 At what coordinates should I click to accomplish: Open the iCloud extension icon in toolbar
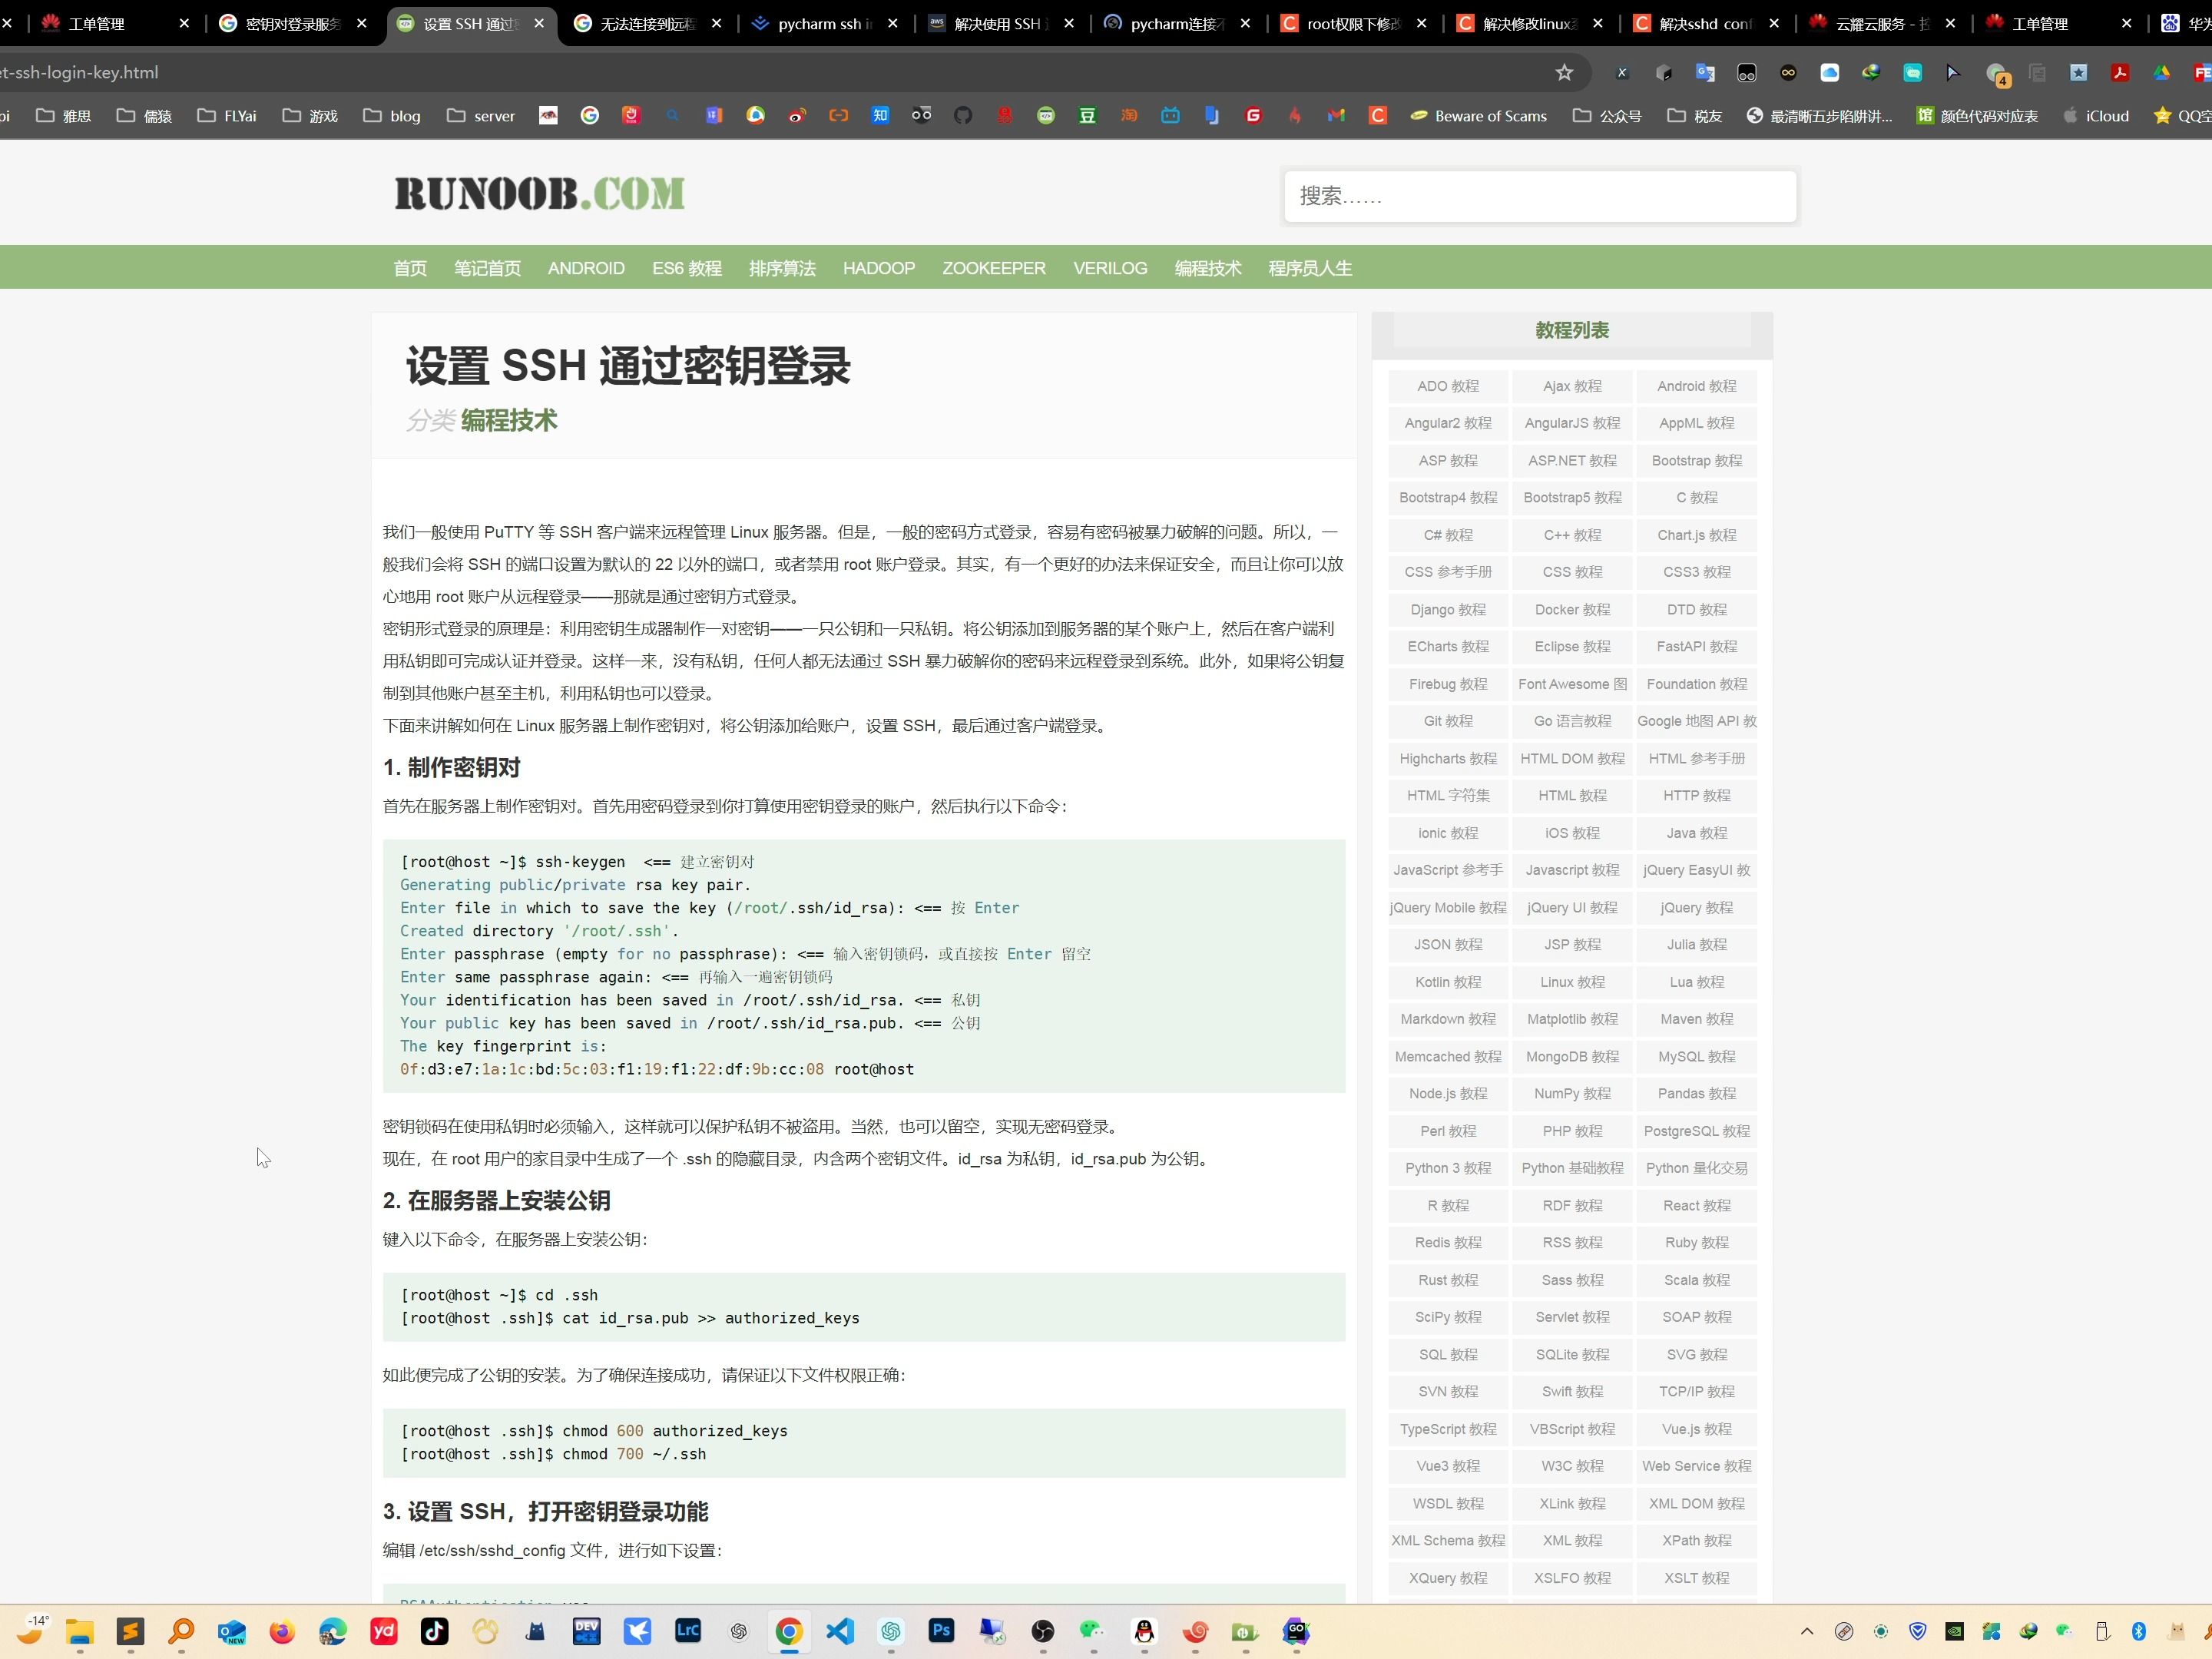pos(1829,72)
